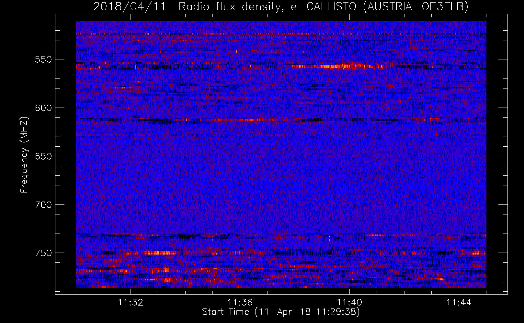Click the 650 frequency tick label
This screenshot has width=524, height=323.
point(43,156)
